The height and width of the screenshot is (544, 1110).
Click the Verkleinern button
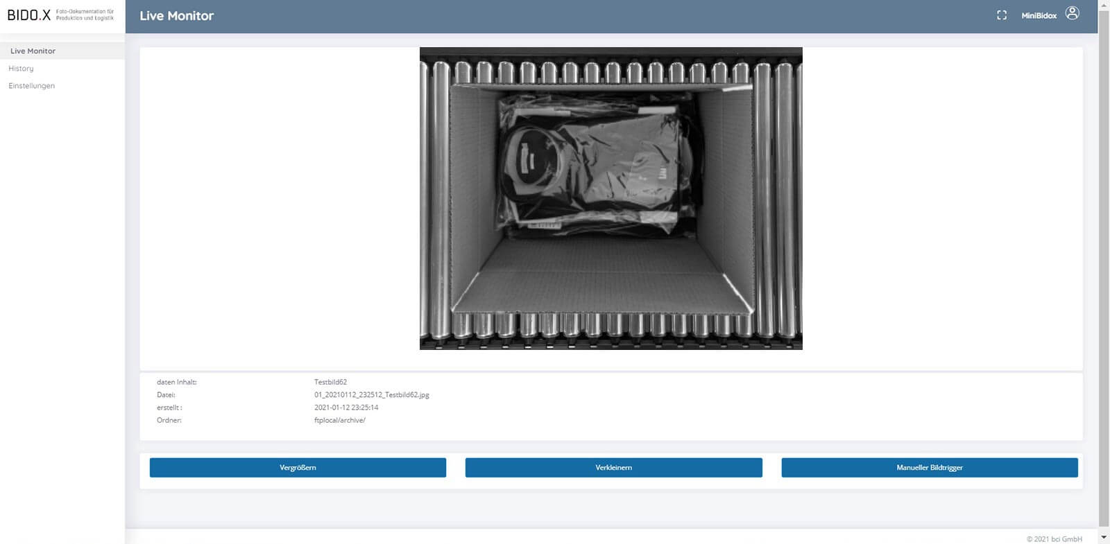coord(613,468)
